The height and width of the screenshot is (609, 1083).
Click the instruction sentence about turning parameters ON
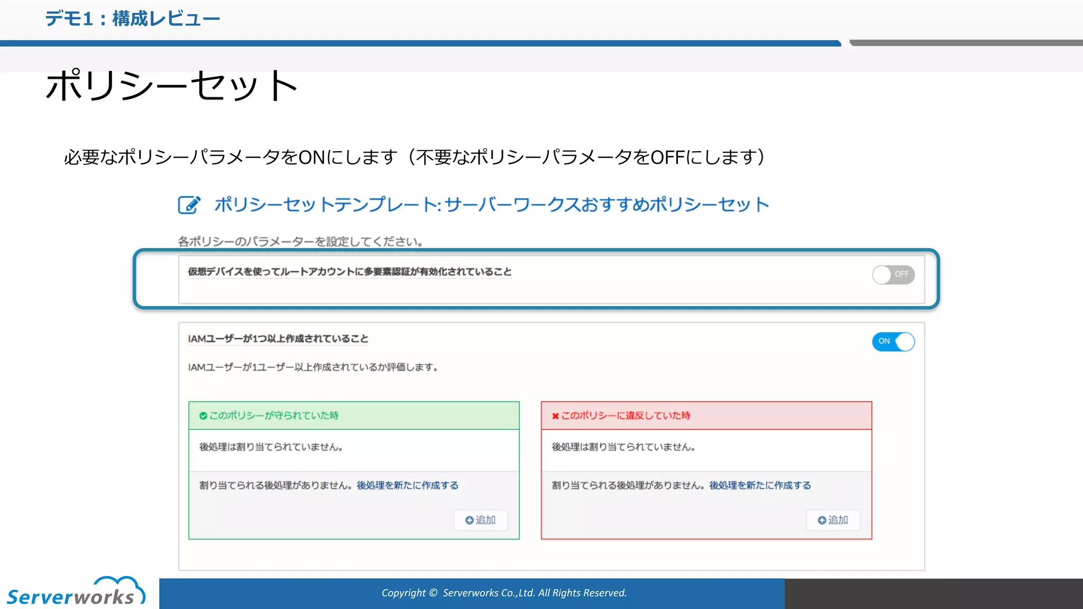(x=415, y=157)
